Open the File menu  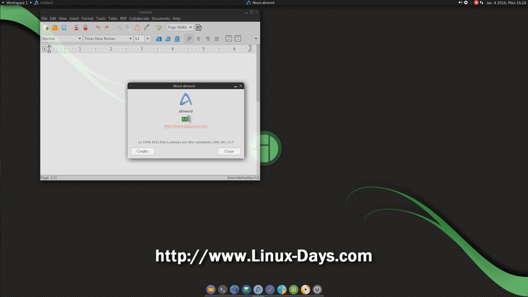click(x=44, y=18)
